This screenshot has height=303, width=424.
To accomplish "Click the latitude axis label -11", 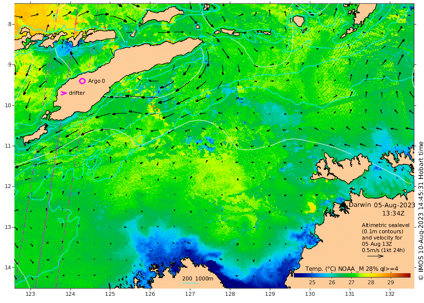I will (x=7, y=146).
